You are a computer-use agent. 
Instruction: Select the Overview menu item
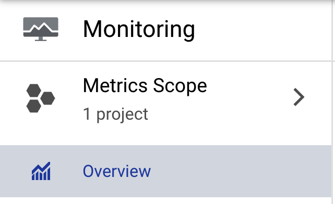point(165,171)
